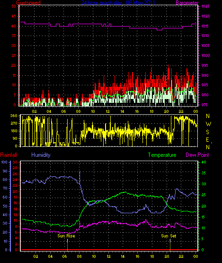Click the 1025 value on barometer axis
Screen dimensions: 222x263
pos(205,6)
